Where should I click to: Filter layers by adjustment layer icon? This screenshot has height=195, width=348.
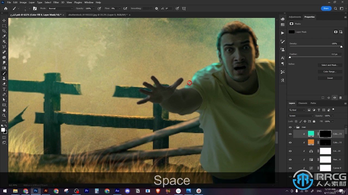(314, 110)
